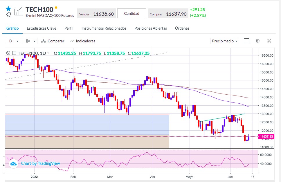281x182 pixels.
Task: Click the yellow market status dot
Action: (x=56, y=8)
